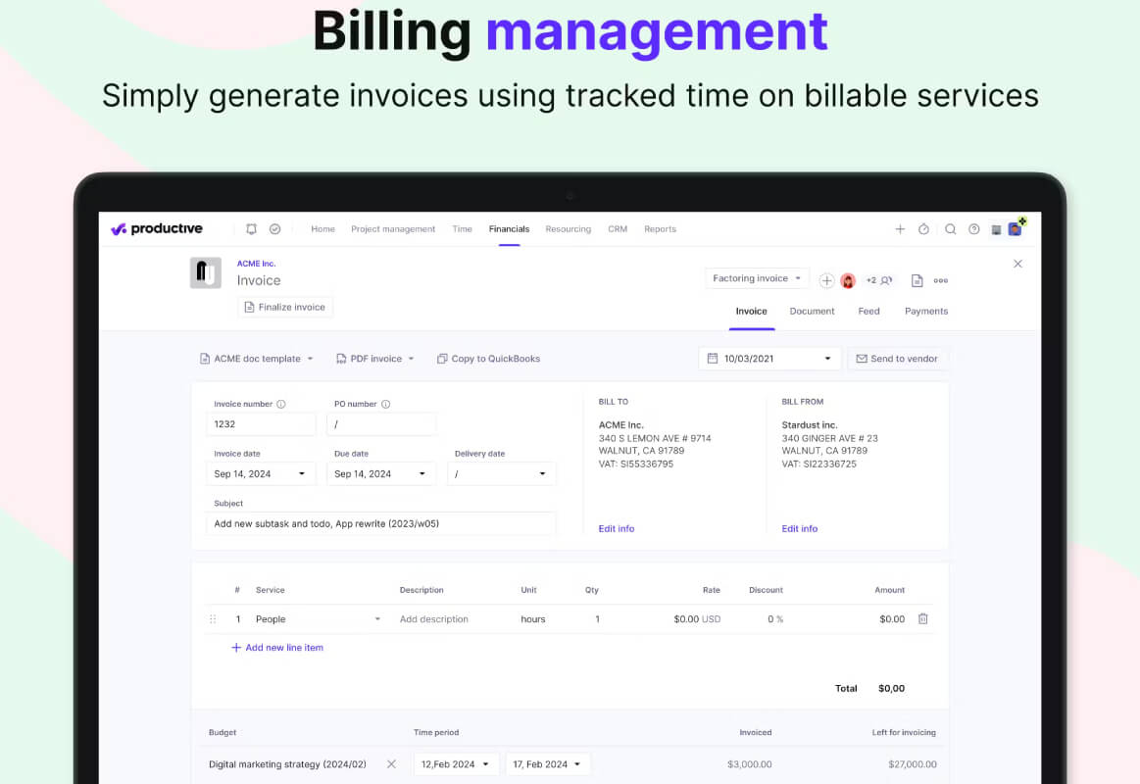The image size is (1140, 784).
Task: Click Digital marketing strategy (2024/02) budget
Action: click(287, 764)
